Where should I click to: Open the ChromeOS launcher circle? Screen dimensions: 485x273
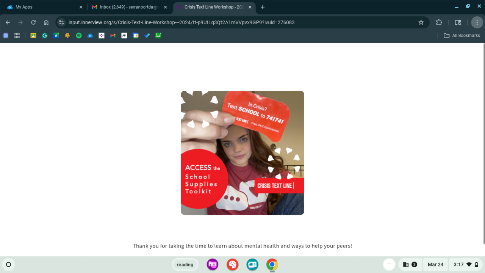[x=8, y=265]
